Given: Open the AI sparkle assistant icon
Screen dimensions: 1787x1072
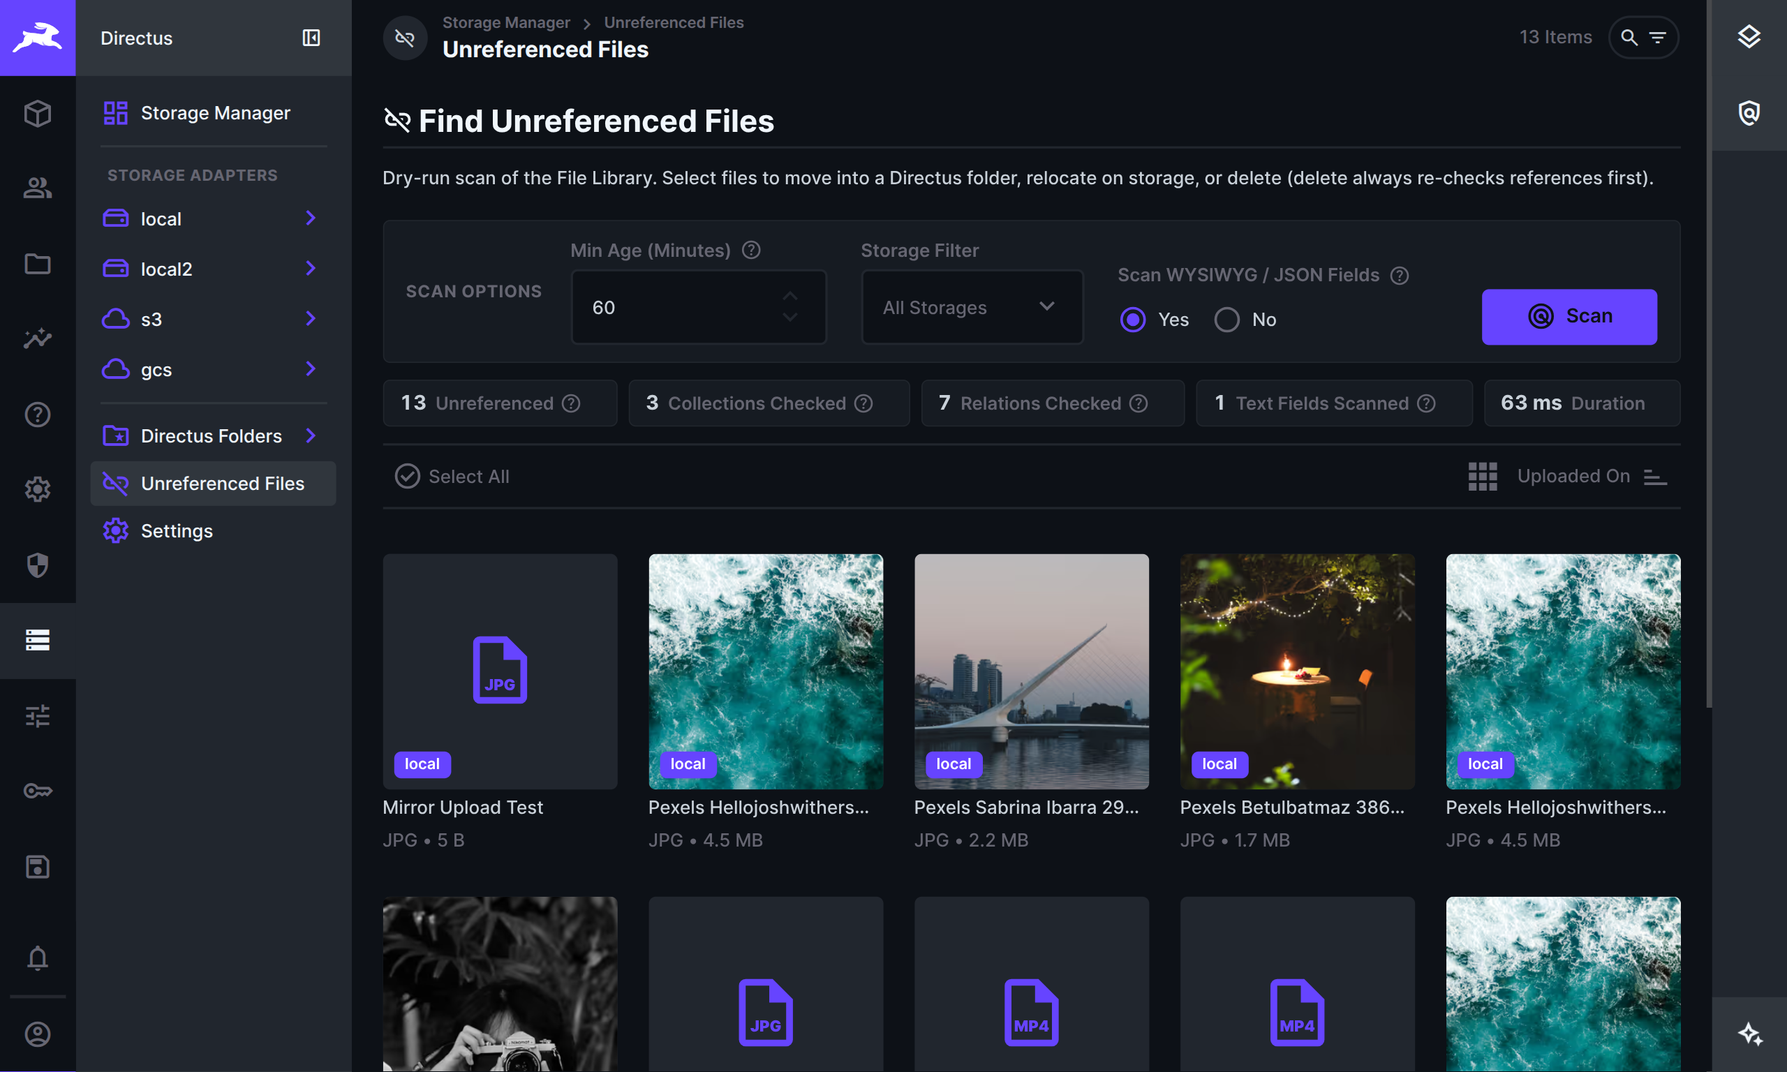Looking at the screenshot, I should 1749,1034.
